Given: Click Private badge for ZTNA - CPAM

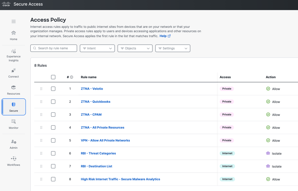Looking at the screenshot, I should tap(227, 114).
